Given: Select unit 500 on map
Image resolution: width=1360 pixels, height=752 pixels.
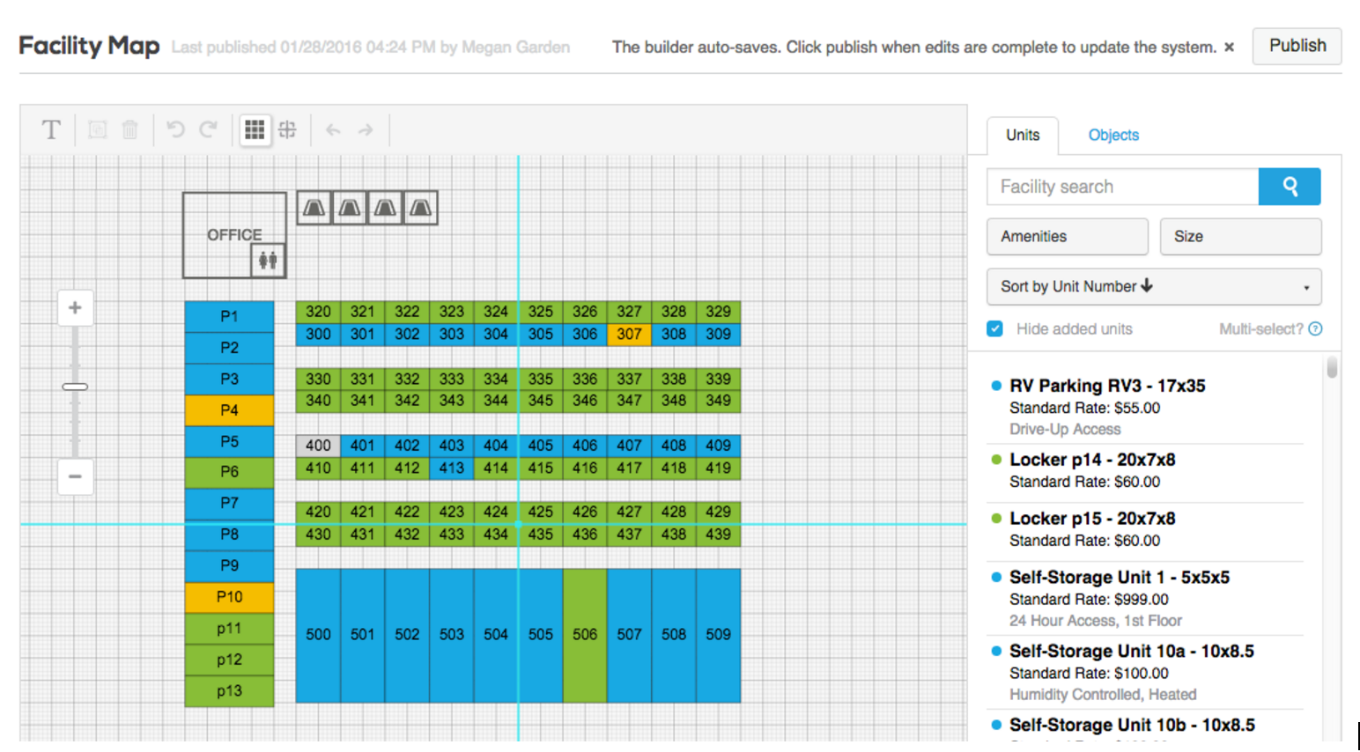Looking at the screenshot, I should pyautogui.click(x=318, y=635).
